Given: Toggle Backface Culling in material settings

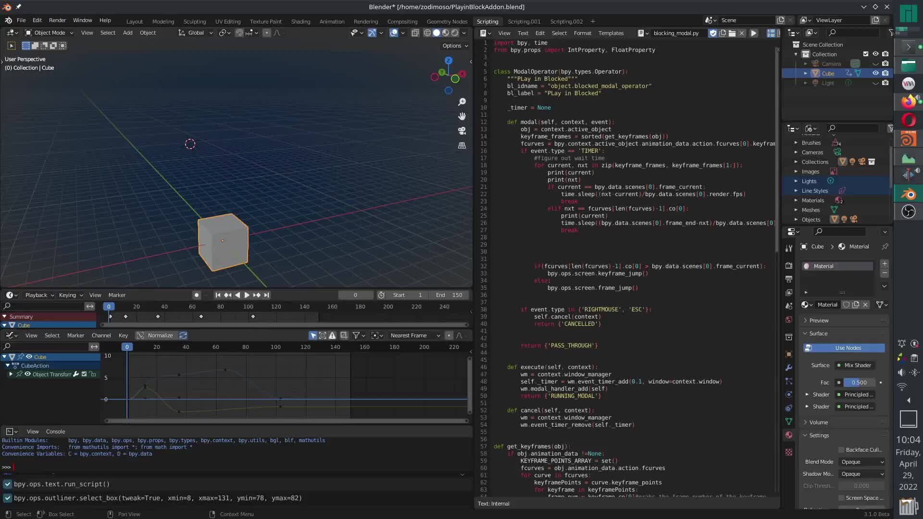Looking at the screenshot, I should (841, 450).
